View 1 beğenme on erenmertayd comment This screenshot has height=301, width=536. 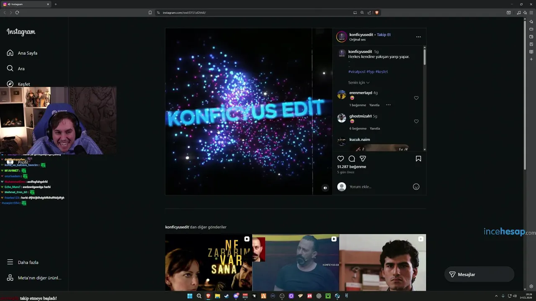point(358,105)
